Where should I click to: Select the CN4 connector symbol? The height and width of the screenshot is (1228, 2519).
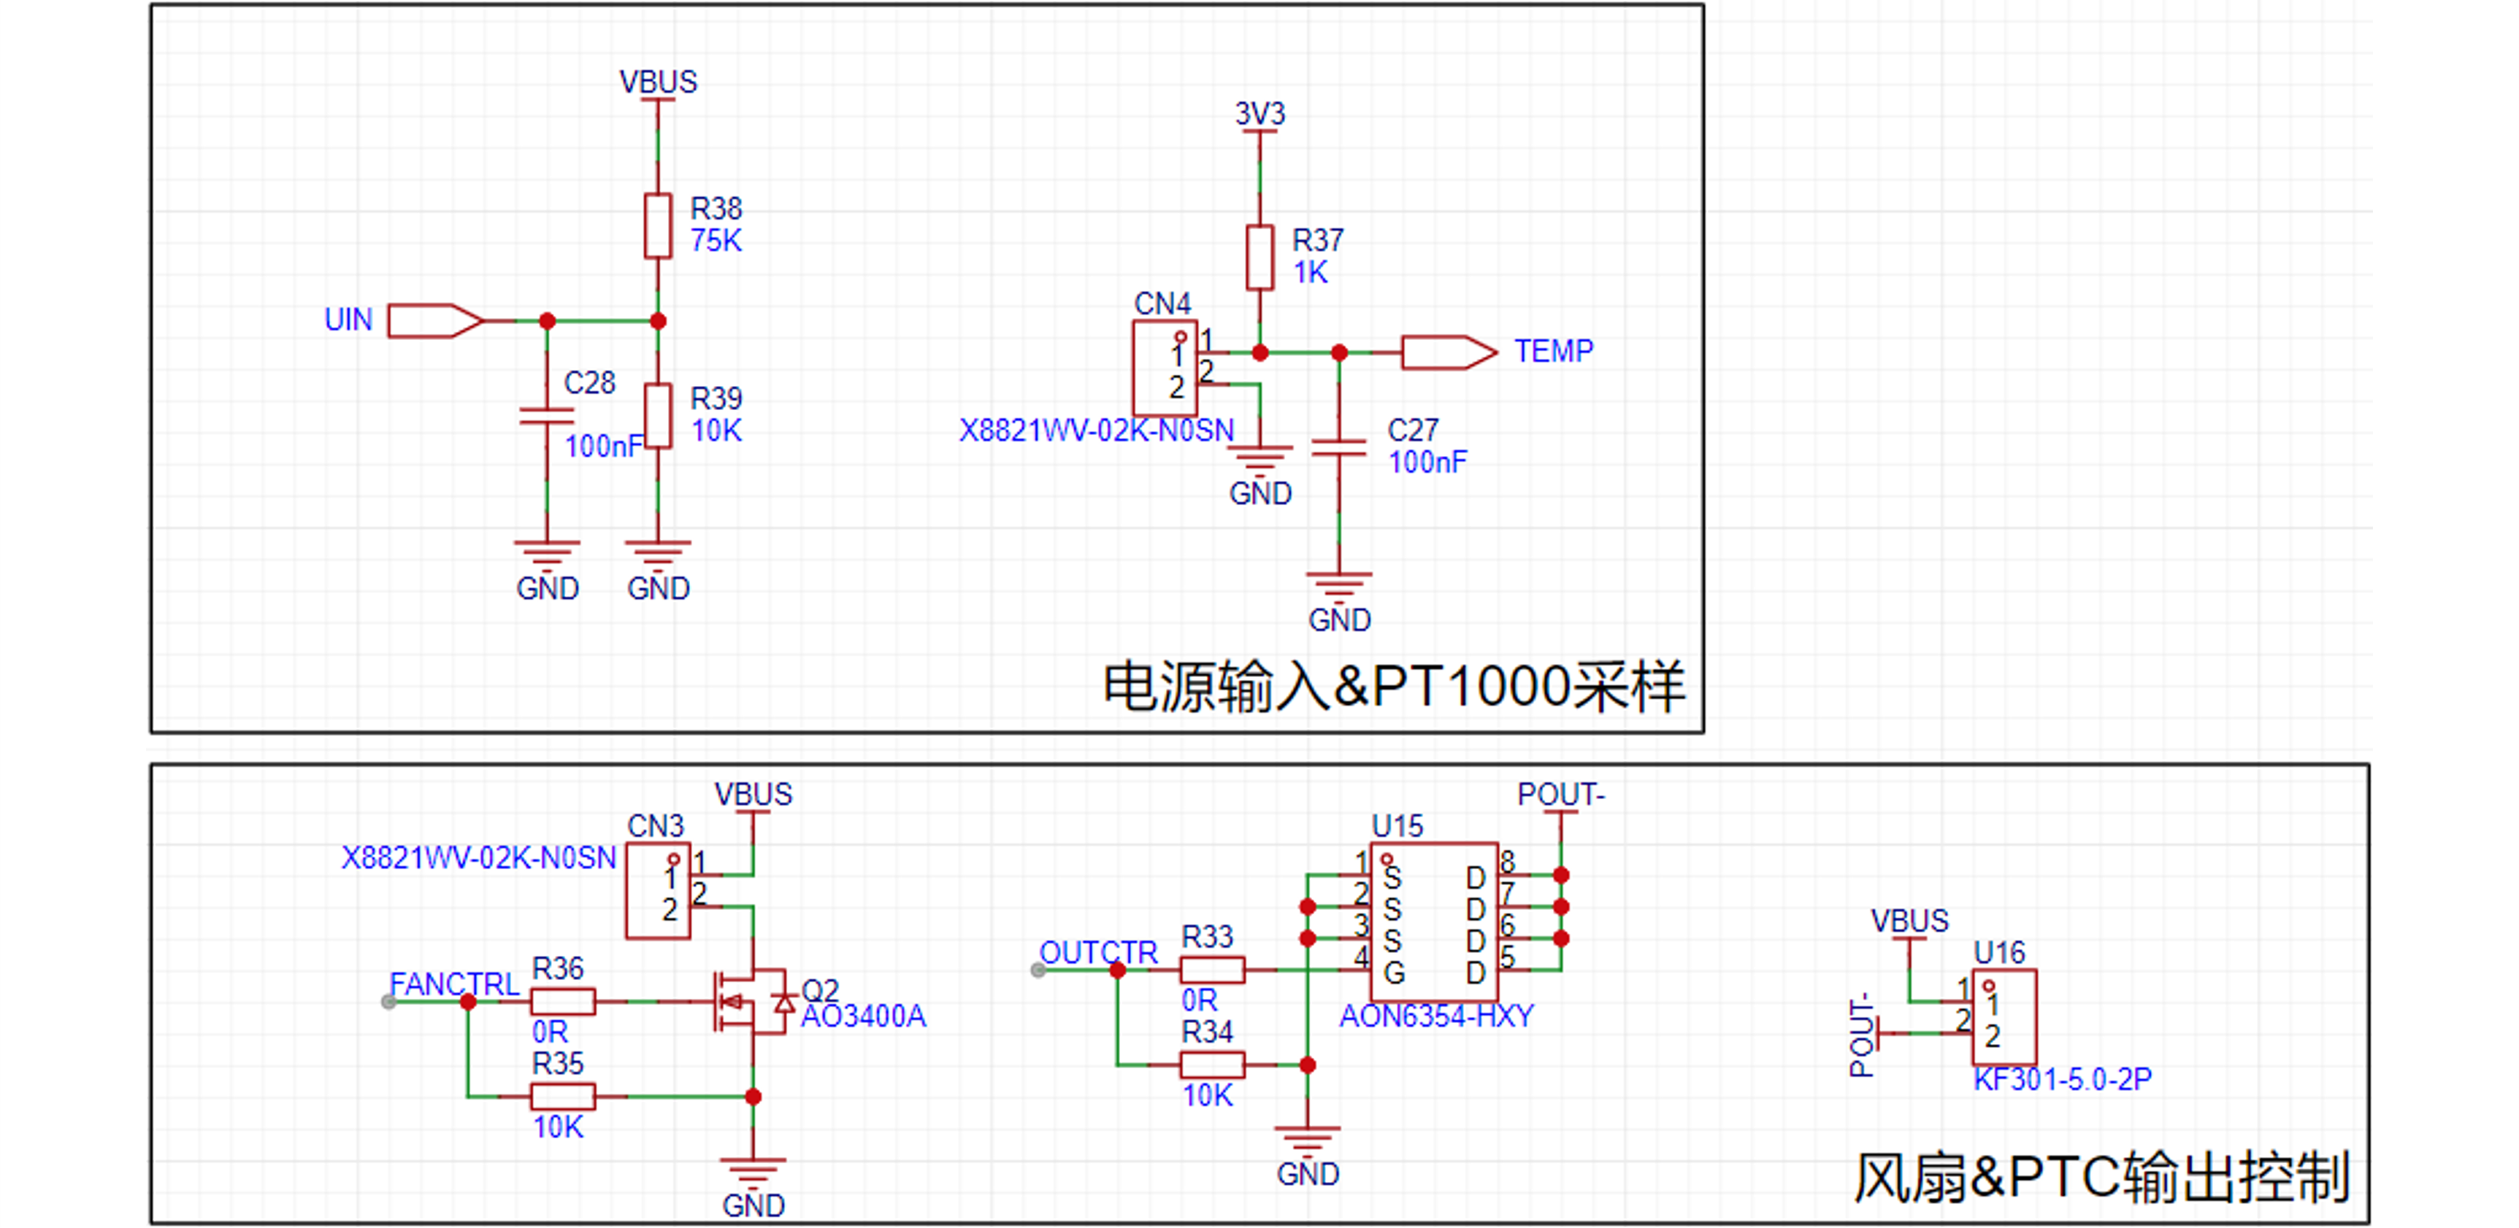[1165, 368]
